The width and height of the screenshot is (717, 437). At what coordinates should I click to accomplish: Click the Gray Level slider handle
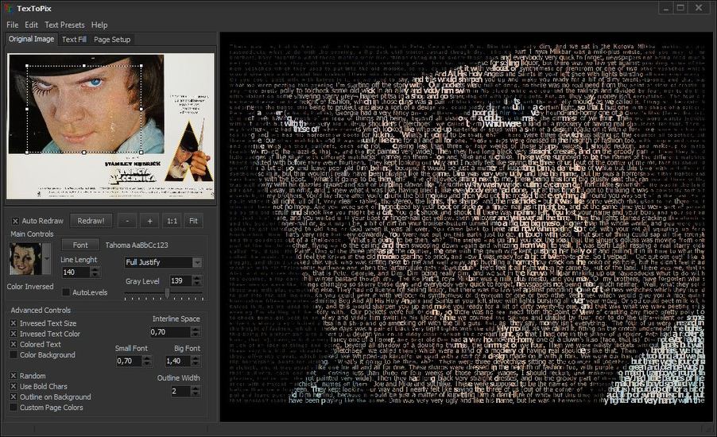[x=168, y=293]
